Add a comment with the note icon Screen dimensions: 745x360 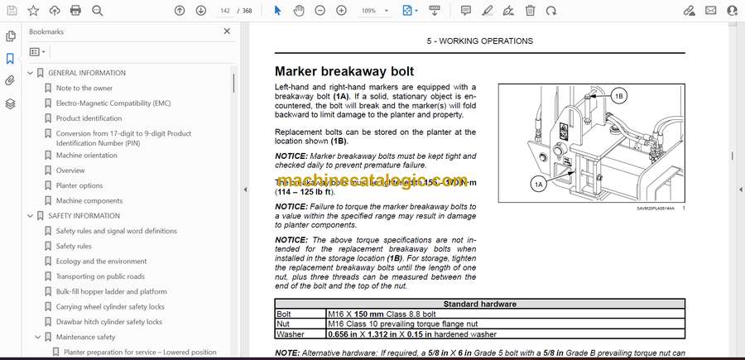(466, 11)
